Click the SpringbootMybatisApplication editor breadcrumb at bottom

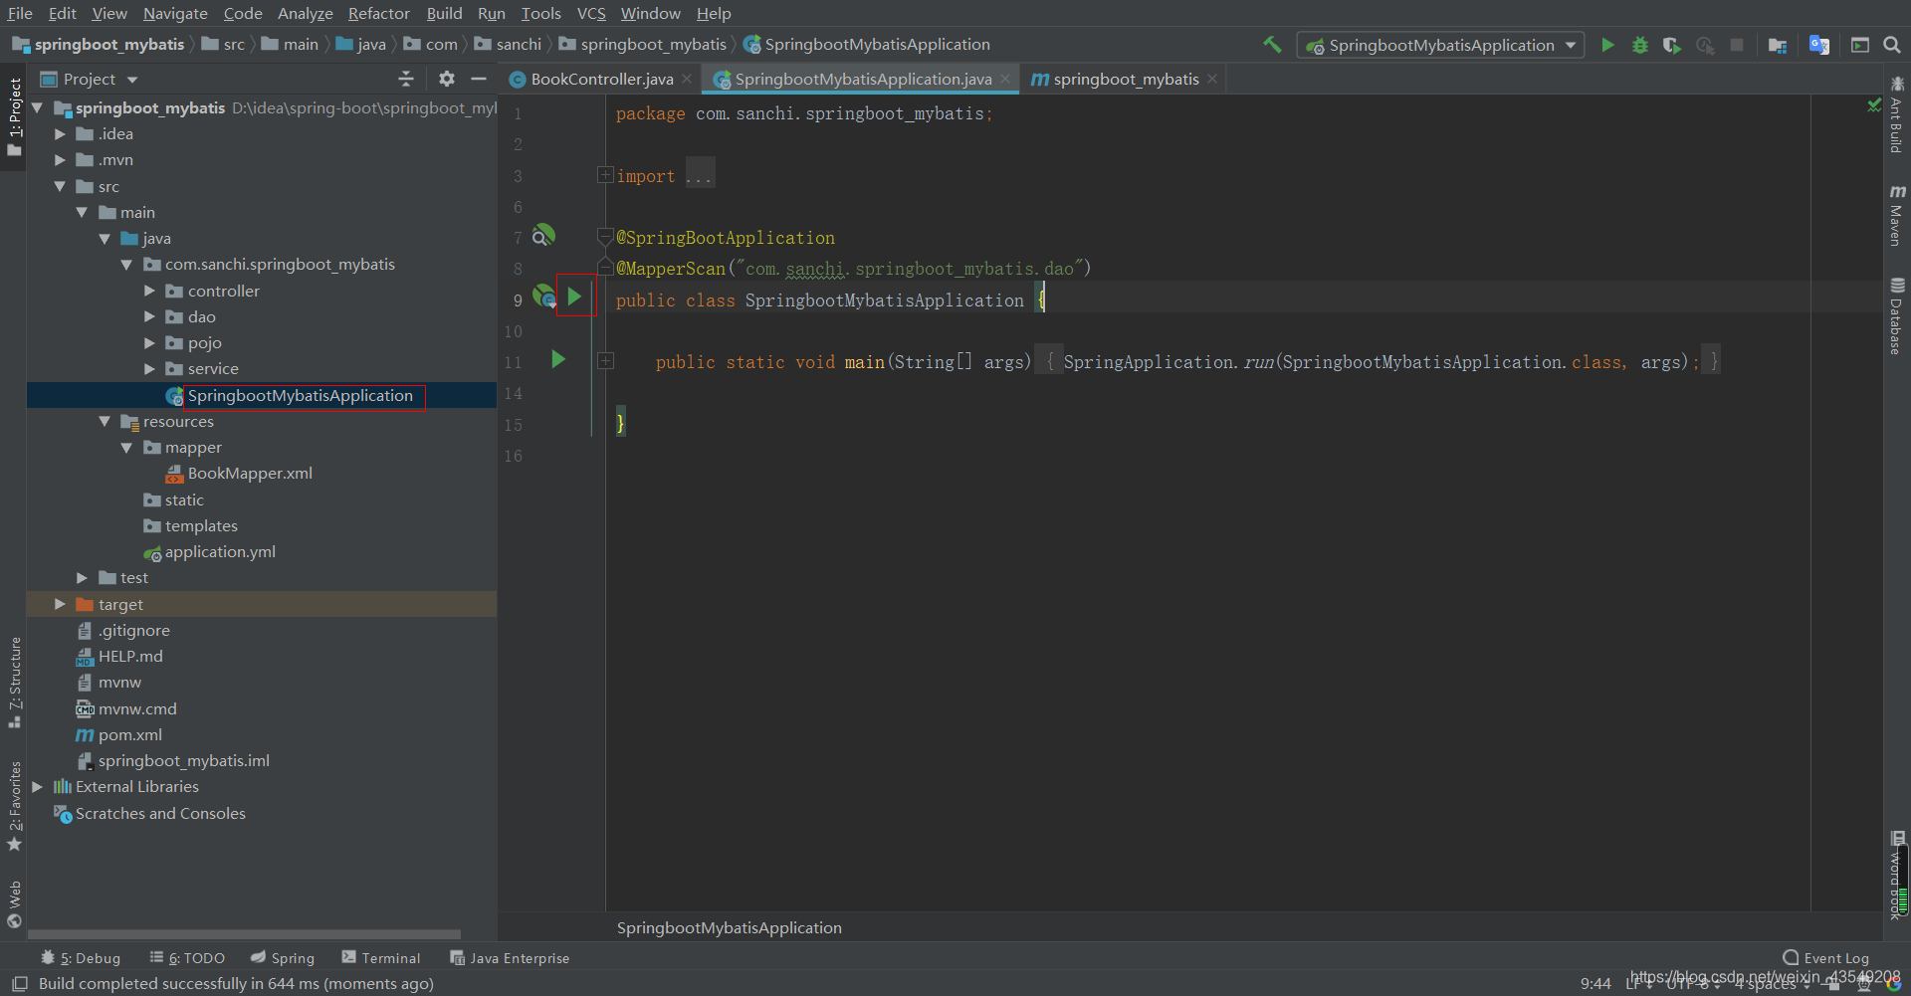(729, 928)
